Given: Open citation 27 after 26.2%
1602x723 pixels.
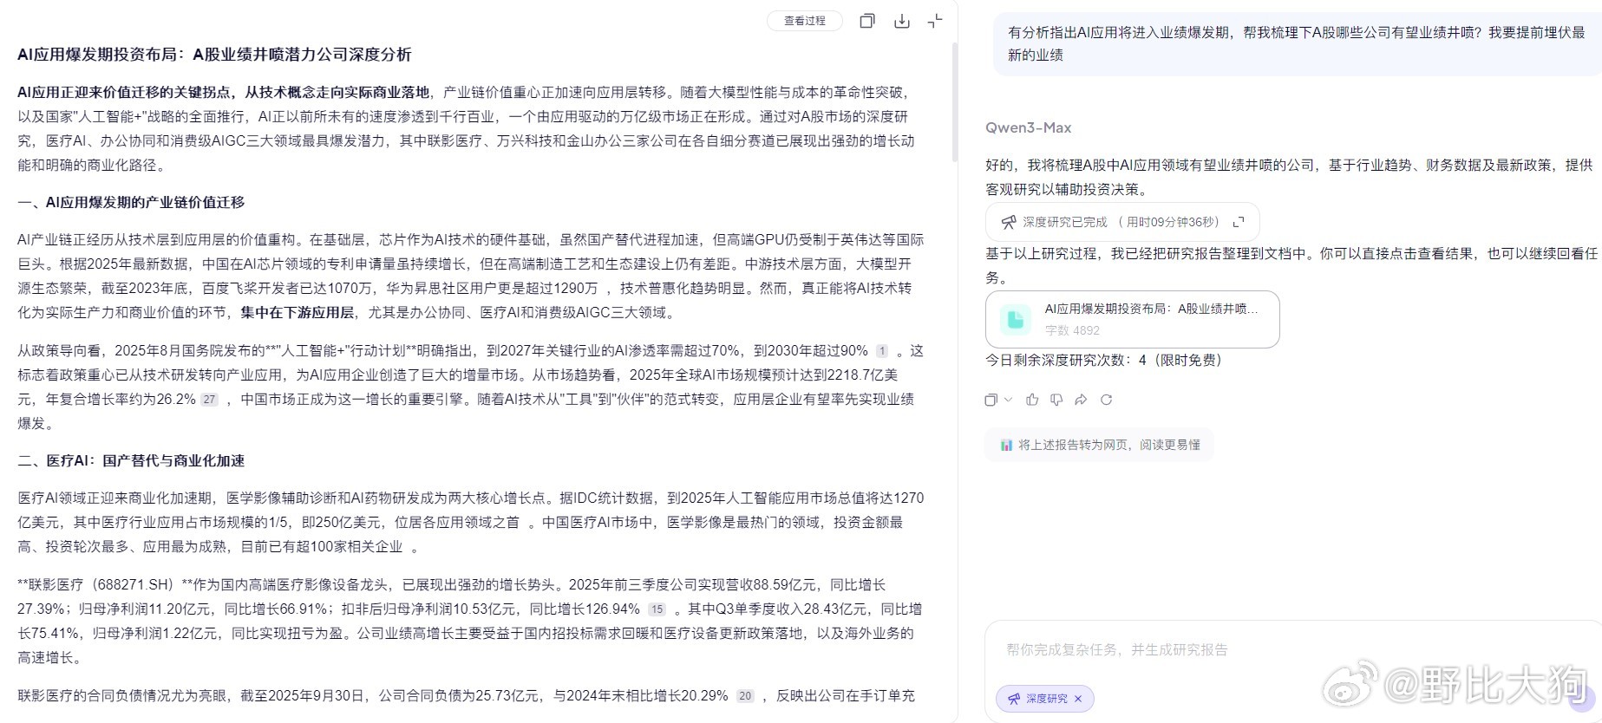Looking at the screenshot, I should pos(209,400).
